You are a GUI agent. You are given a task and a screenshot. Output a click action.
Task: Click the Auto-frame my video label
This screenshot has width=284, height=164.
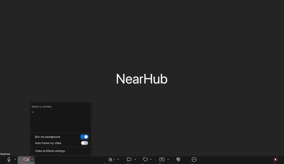click(x=48, y=143)
